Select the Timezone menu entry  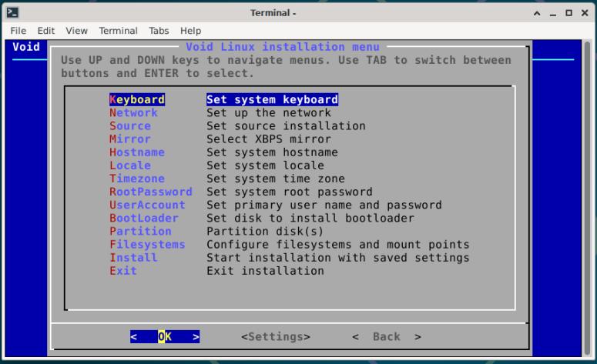(x=137, y=179)
